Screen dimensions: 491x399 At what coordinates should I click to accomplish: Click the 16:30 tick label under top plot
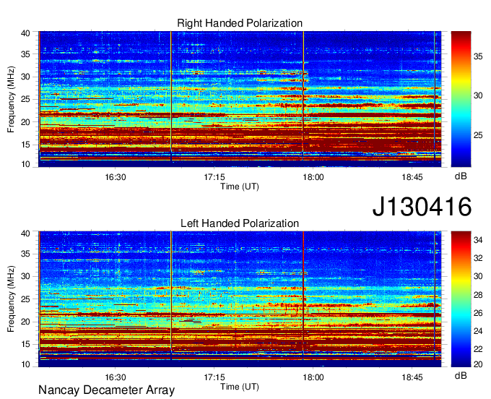click(x=116, y=177)
